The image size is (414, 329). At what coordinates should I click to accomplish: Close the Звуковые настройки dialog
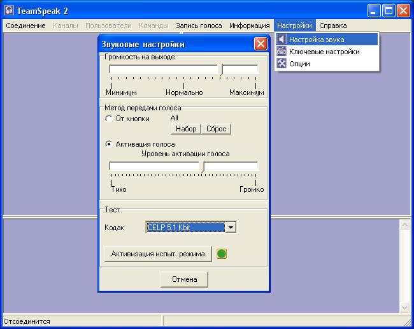pos(261,43)
